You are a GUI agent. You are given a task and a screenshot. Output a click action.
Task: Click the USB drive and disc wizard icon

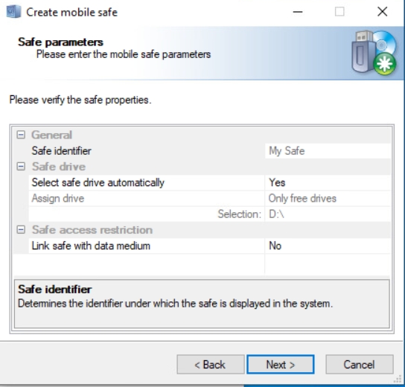click(x=374, y=53)
